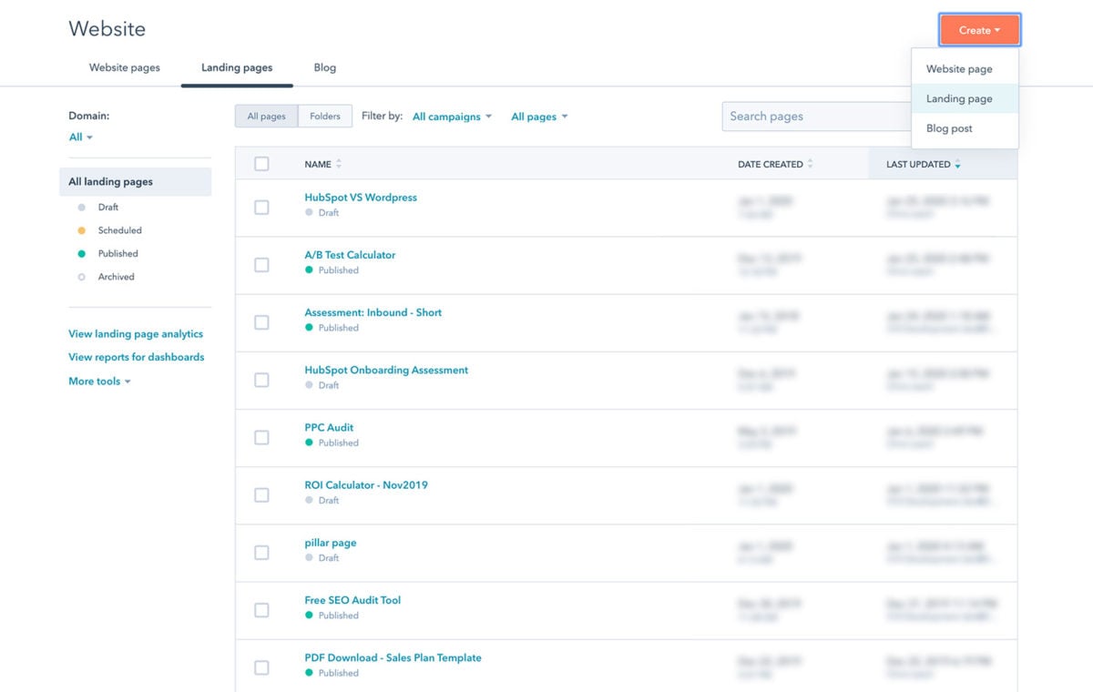This screenshot has width=1093, height=692.
Task: Open Assessment: Inbound - Short page
Action: 373,312
